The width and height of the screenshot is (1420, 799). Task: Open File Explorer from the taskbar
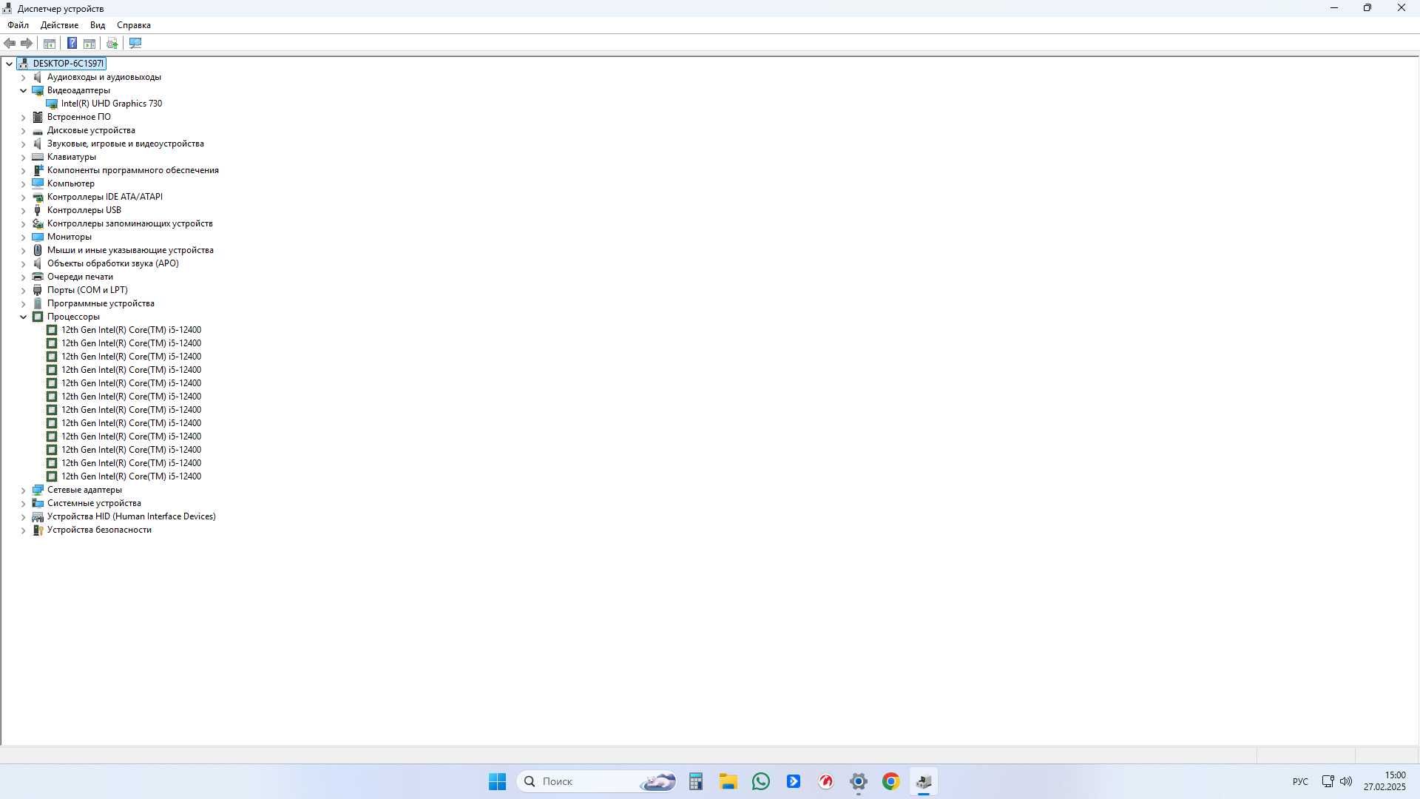728,781
